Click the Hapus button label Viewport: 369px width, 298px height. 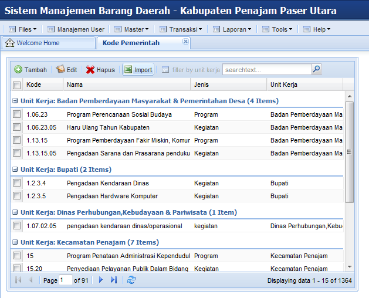point(106,70)
